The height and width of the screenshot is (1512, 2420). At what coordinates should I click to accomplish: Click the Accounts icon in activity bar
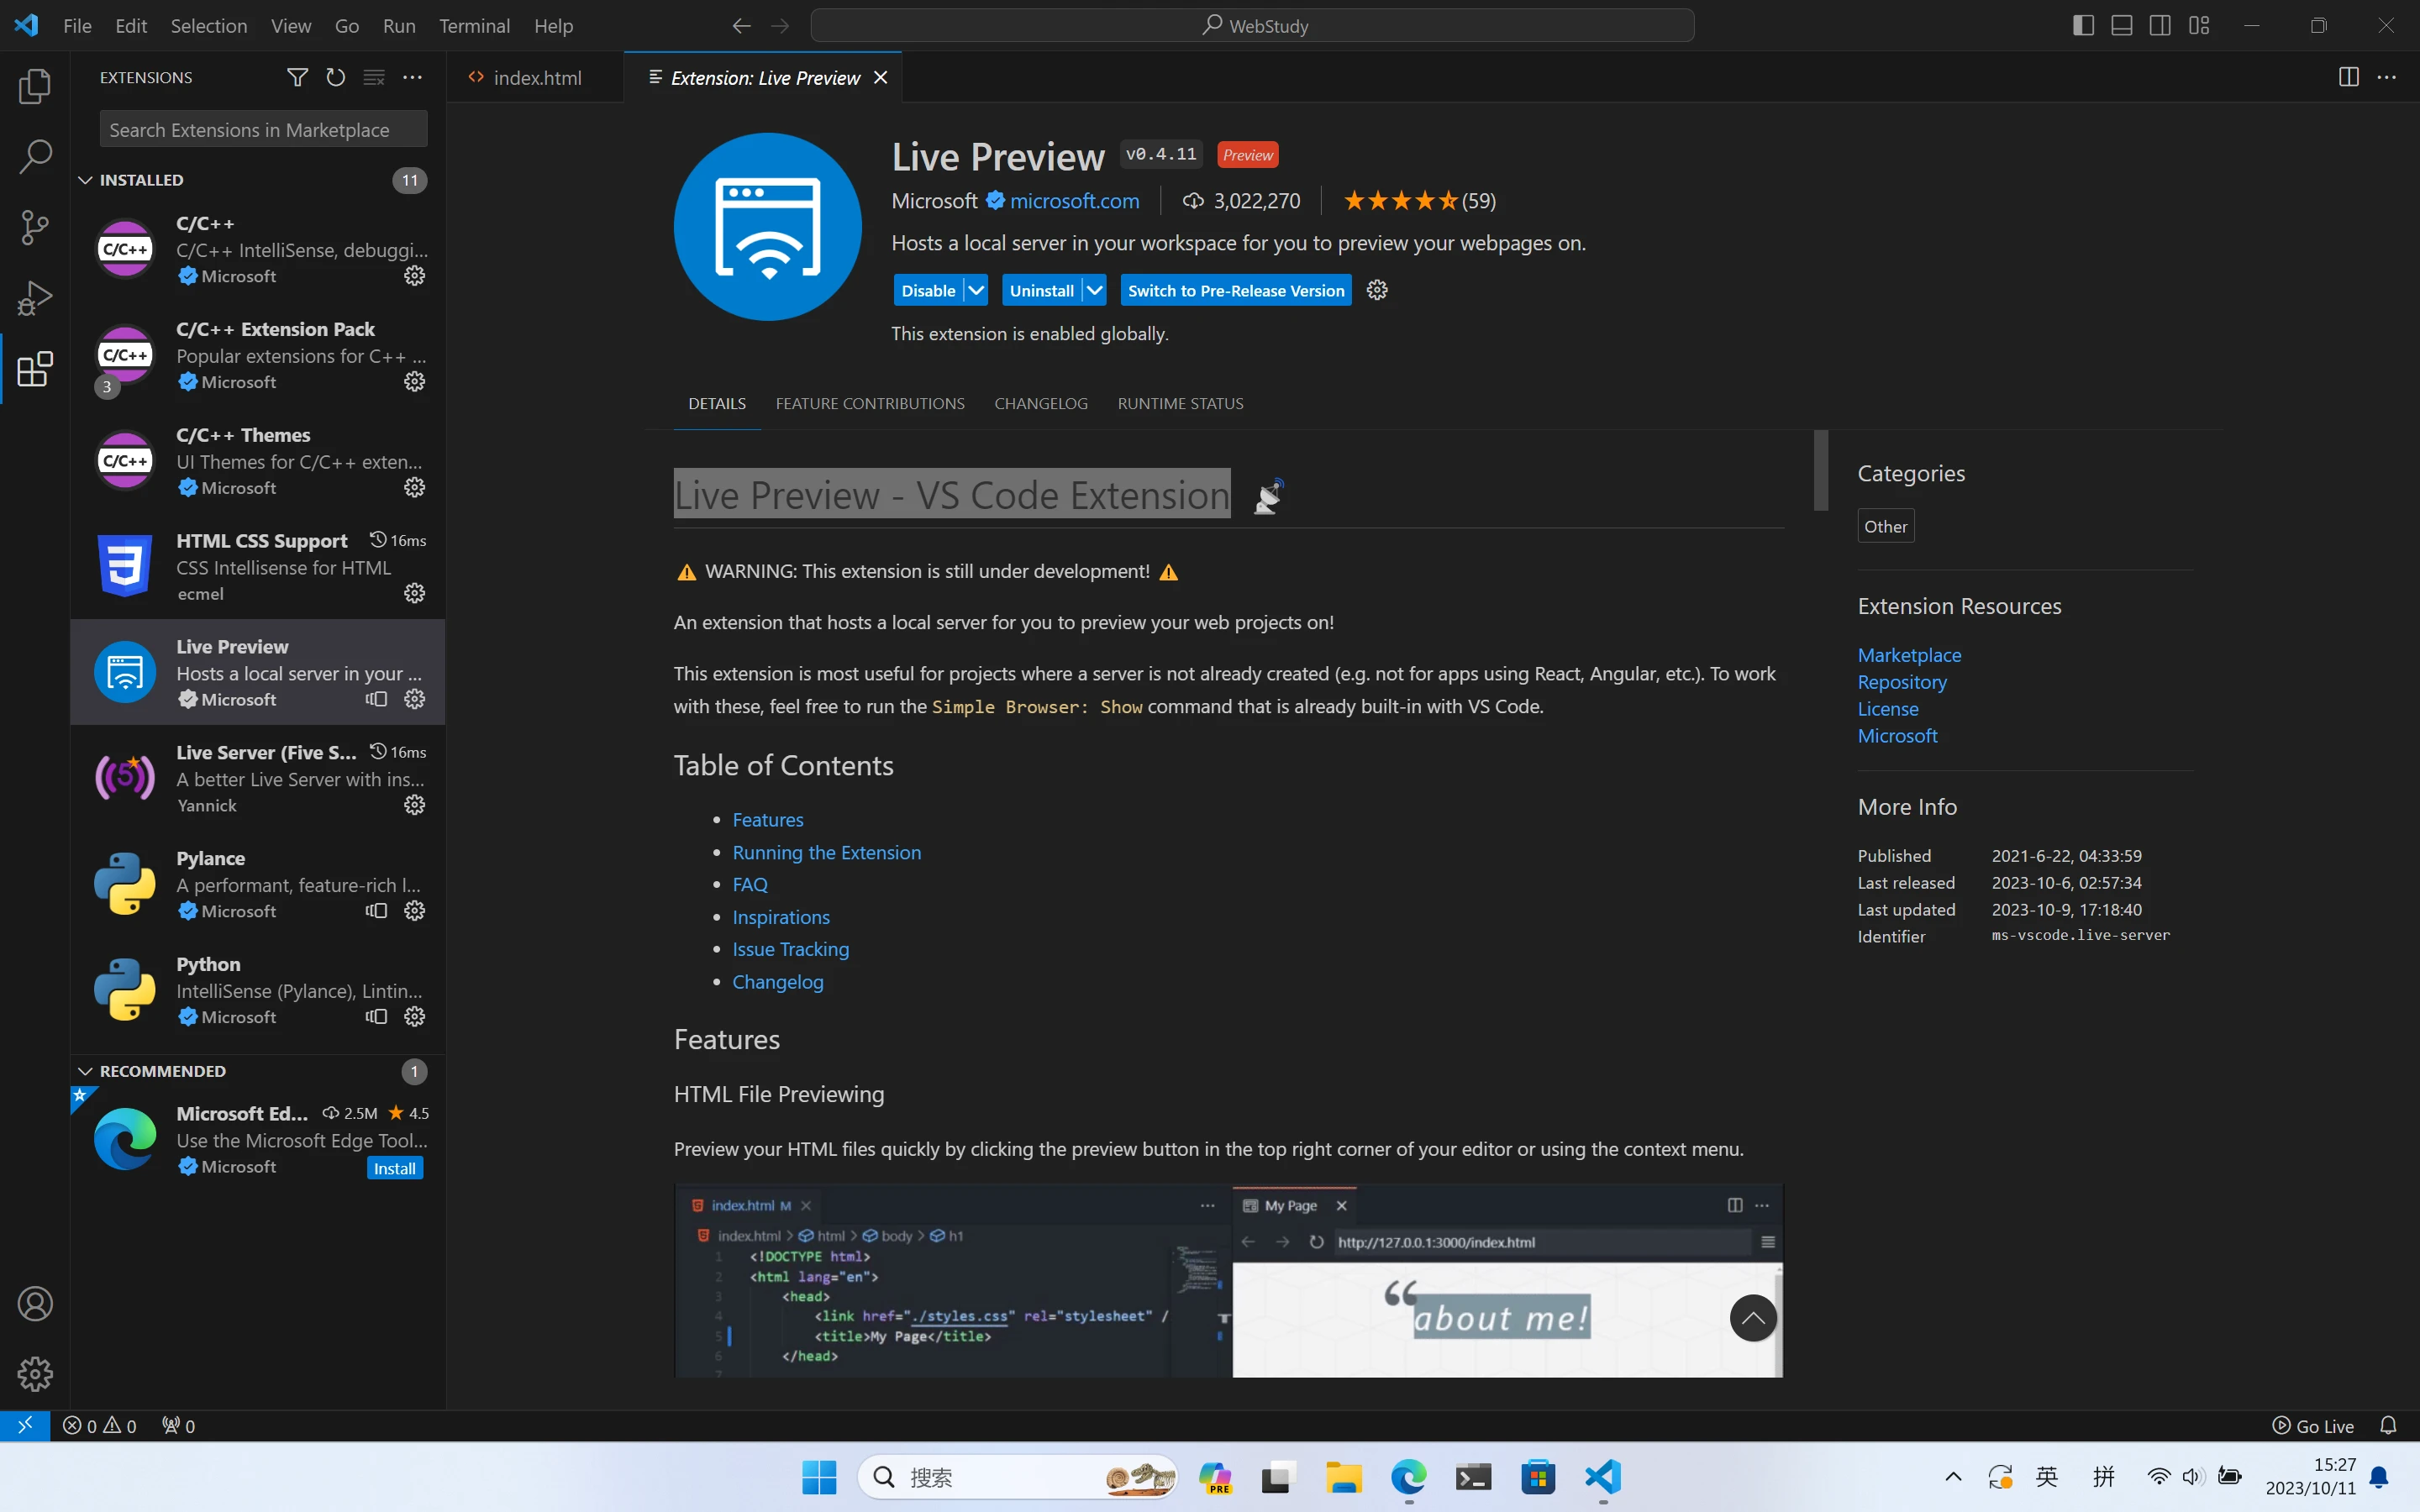[x=35, y=1304]
